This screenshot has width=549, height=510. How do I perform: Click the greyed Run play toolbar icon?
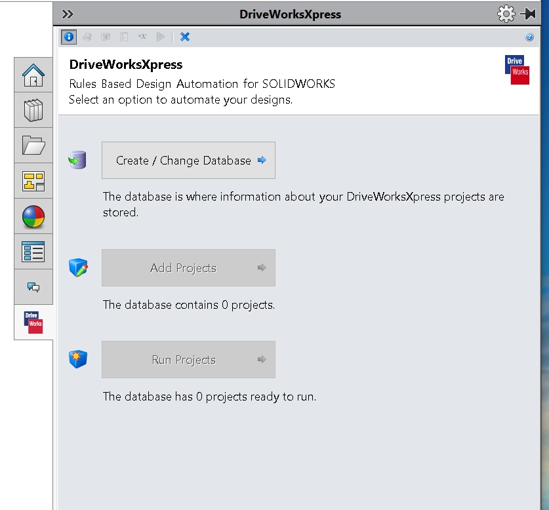pyautogui.click(x=160, y=37)
